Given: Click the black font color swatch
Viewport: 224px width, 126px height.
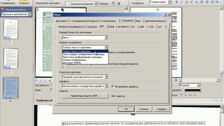Looking at the screenshot, I should [192, 90].
